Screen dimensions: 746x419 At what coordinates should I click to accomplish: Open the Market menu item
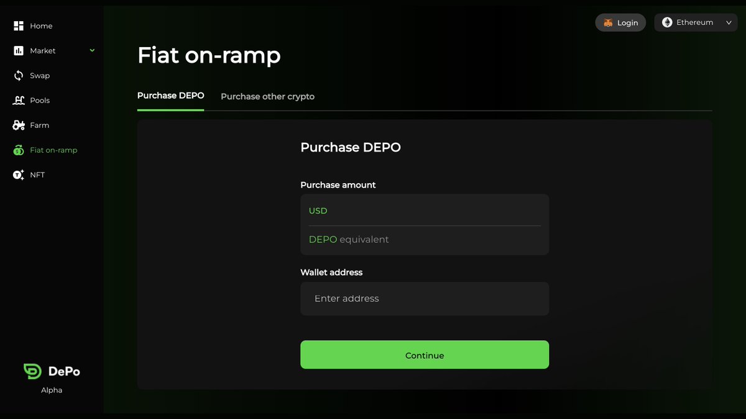click(43, 51)
